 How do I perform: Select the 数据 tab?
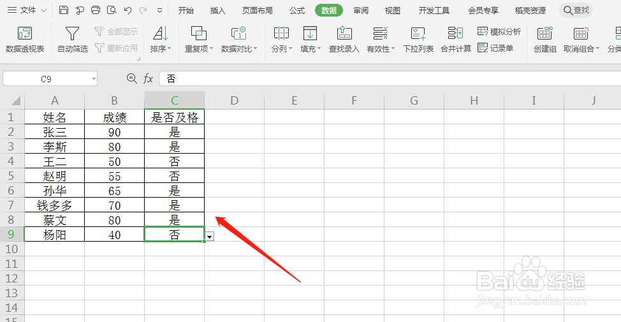[x=329, y=10]
